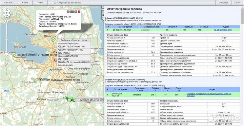
Task: Click Общее время в движении 10 мин. 31 сек.
Action: point(224,112)
